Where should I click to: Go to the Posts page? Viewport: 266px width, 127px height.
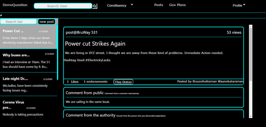click(x=159, y=5)
